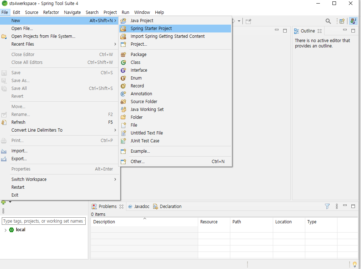The width and height of the screenshot is (361, 269).
Task: Open Other... new wizard
Action: (x=175, y=162)
